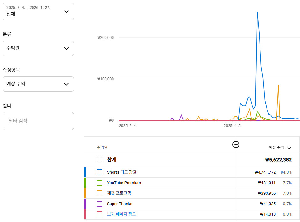
Task: Click the green YouTube Premium color bar
Action: pos(85,183)
